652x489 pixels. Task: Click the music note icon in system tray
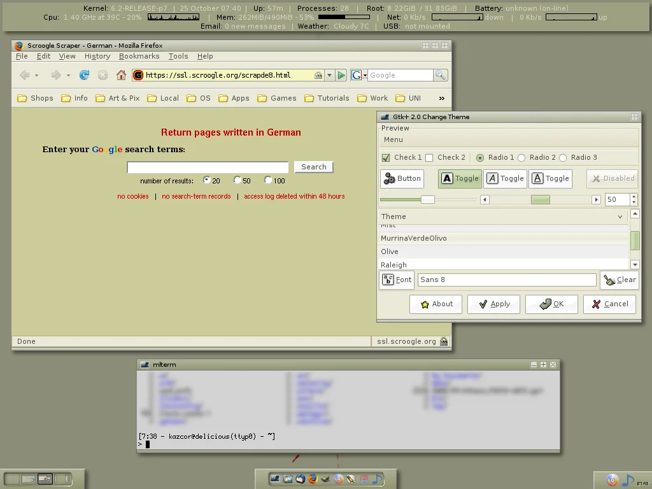point(628,480)
